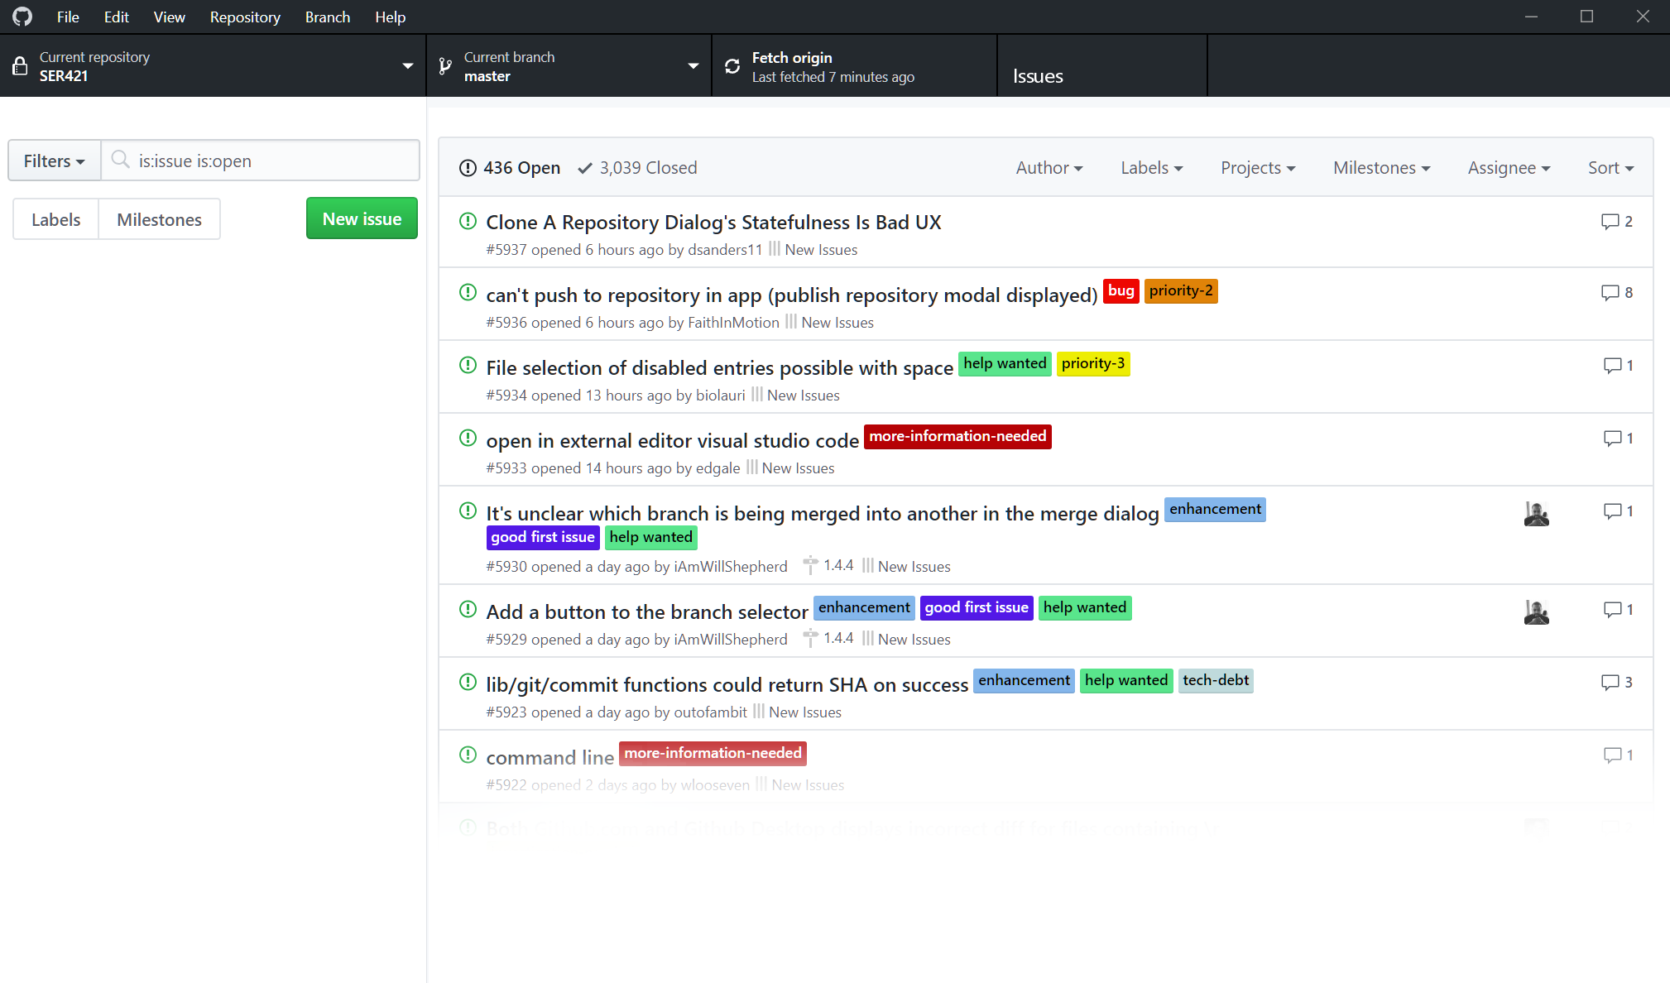Image resolution: width=1670 pixels, height=983 pixels.
Task: Click the branch icon next to master
Action: pos(444,65)
